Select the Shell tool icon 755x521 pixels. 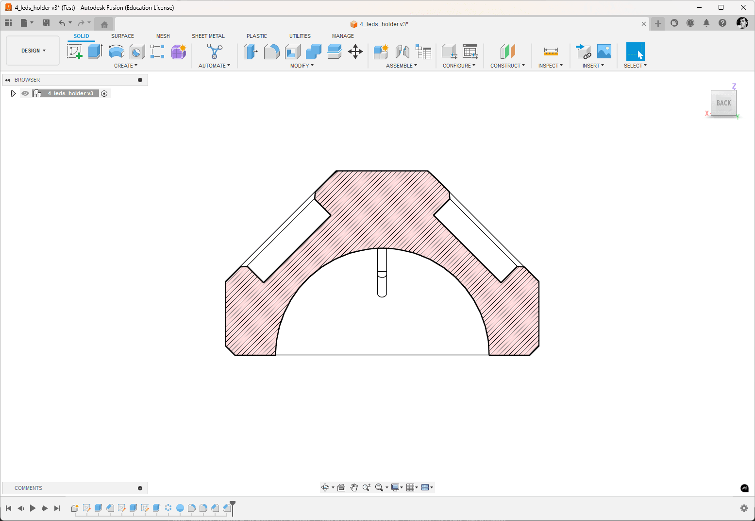pyautogui.click(x=292, y=51)
